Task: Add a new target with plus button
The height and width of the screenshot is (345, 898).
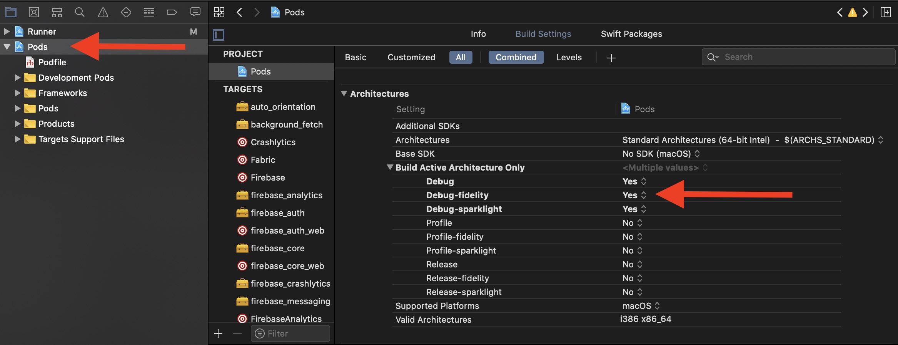Action: (x=218, y=333)
